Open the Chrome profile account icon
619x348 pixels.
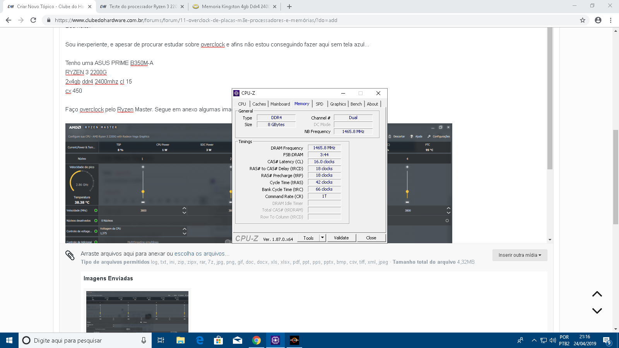coord(598,20)
